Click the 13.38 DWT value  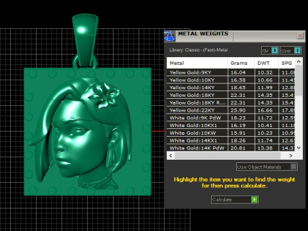click(265, 148)
